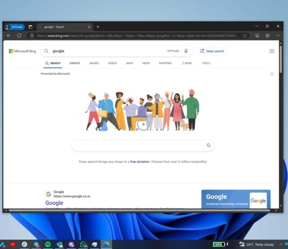Screen dimensions: 288x249
Task: Switch to the COPILOT tab
Action: pos(74,63)
